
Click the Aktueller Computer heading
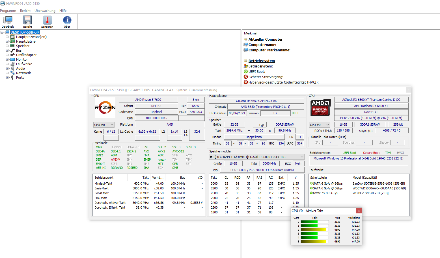pyautogui.click(x=266, y=40)
